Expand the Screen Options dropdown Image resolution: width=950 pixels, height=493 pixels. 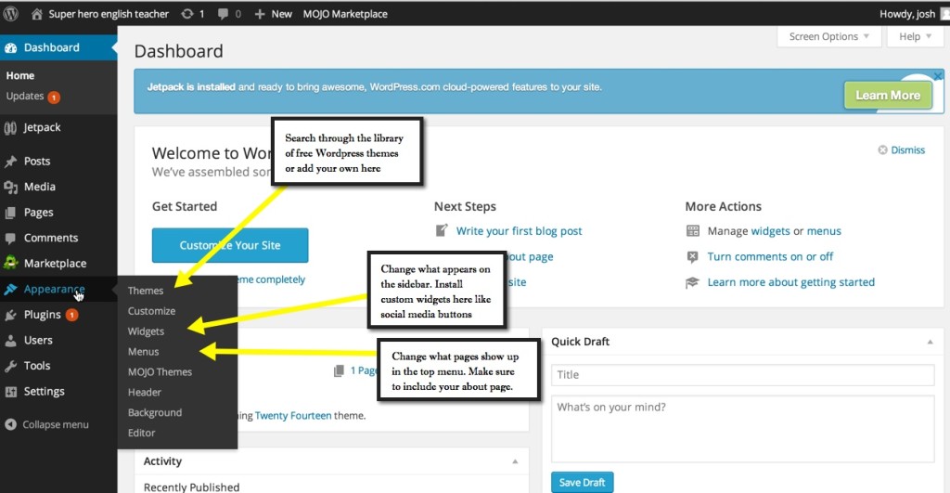pos(828,36)
